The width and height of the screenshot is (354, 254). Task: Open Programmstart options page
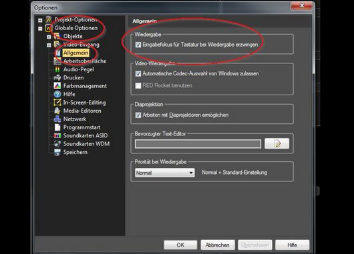(81, 127)
